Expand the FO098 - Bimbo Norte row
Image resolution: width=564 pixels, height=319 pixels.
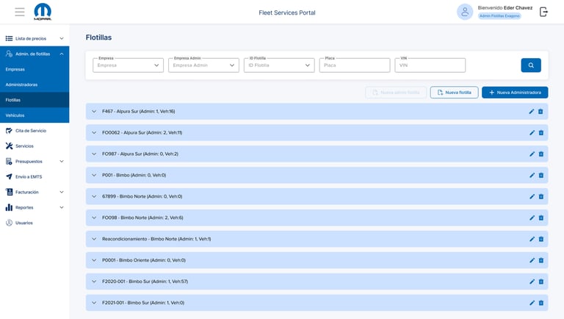point(94,218)
